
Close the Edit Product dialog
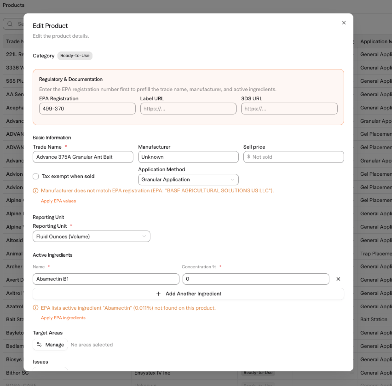344,23
